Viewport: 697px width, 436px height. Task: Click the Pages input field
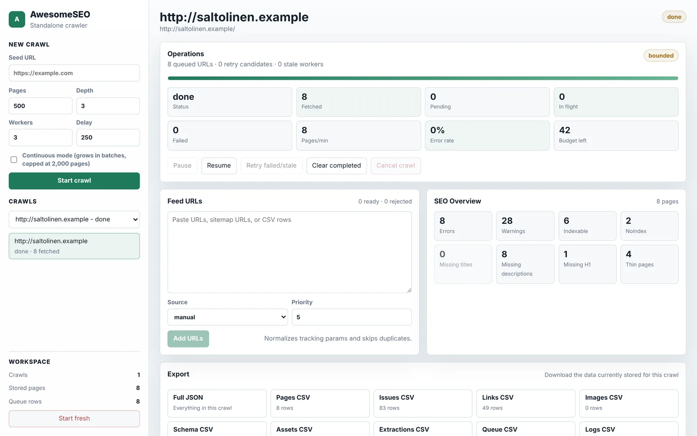41,106
